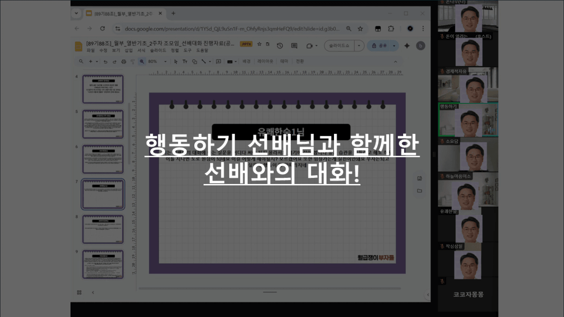Open the border color picker
Image resolution: width=564 pixels, height=317 pixels.
[231, 62]
